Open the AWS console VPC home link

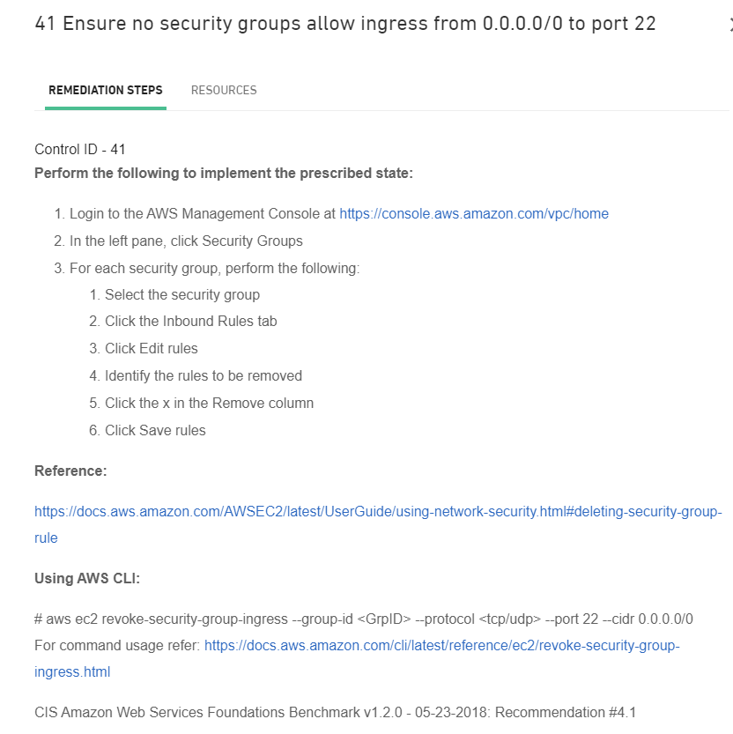pyautogui.click(x=474, y=213)
